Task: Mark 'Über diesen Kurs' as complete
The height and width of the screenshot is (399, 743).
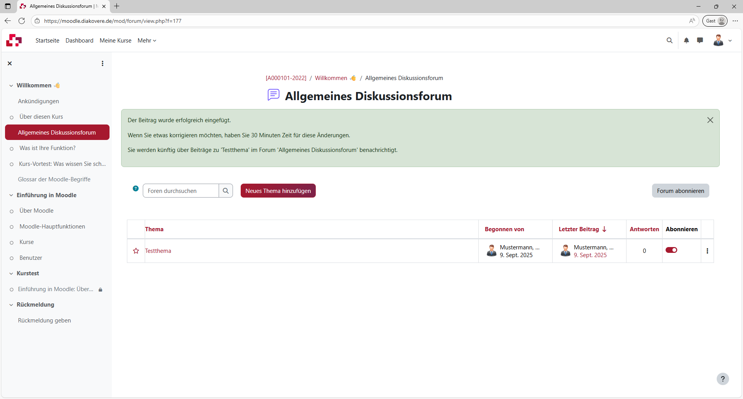Action: point(12,117)
